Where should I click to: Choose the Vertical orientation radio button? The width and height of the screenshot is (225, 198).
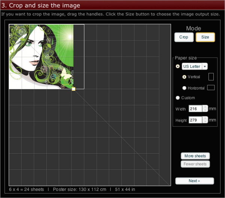pyautogui.click(x=184, y=77)
